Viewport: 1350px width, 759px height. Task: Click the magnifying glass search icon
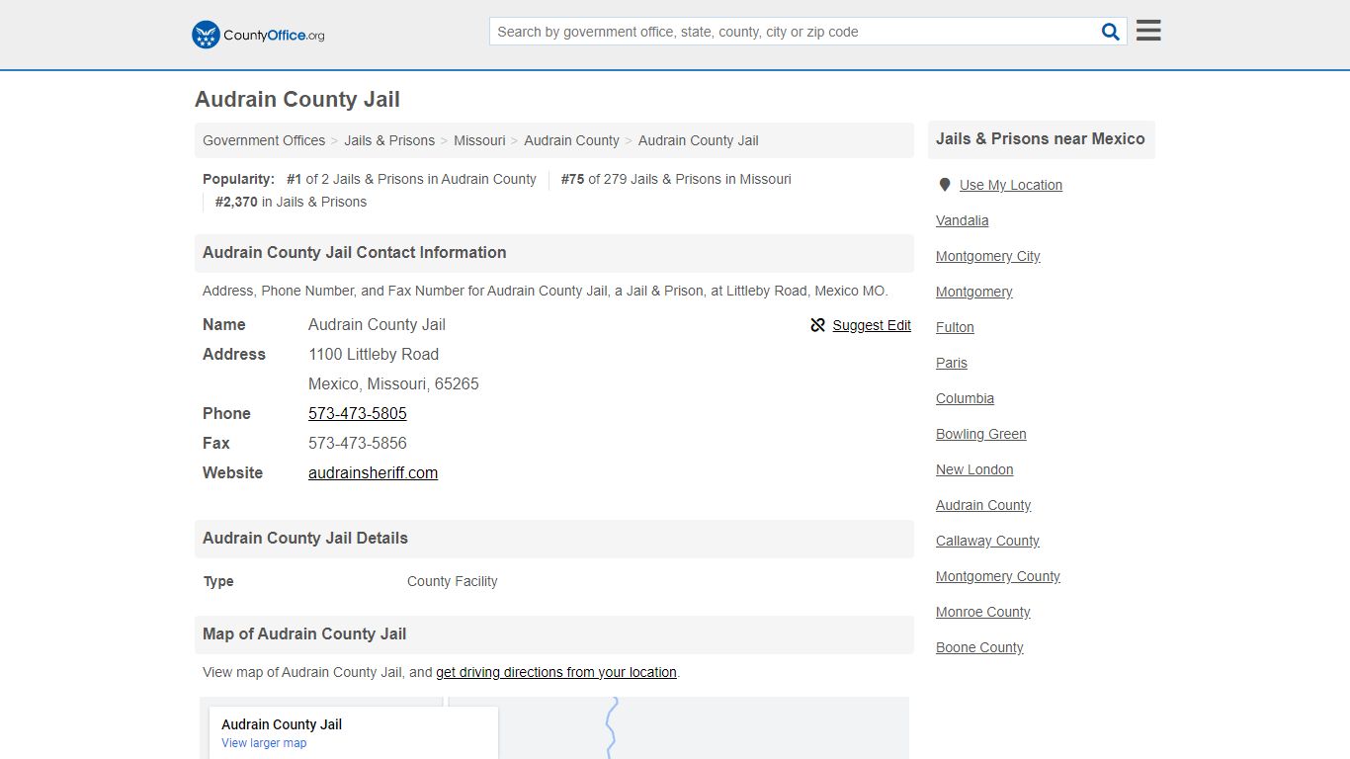coord(1111,32)
